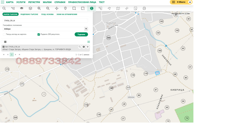Viewport: 227px width, 128px height.
Task: Enable 'Текущ изглед на картата' checkbox
Action: 4,34
